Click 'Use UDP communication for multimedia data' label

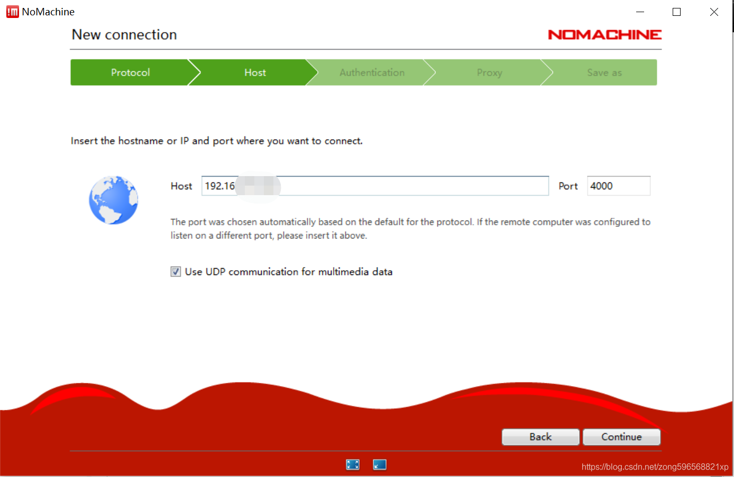point(289,272)
